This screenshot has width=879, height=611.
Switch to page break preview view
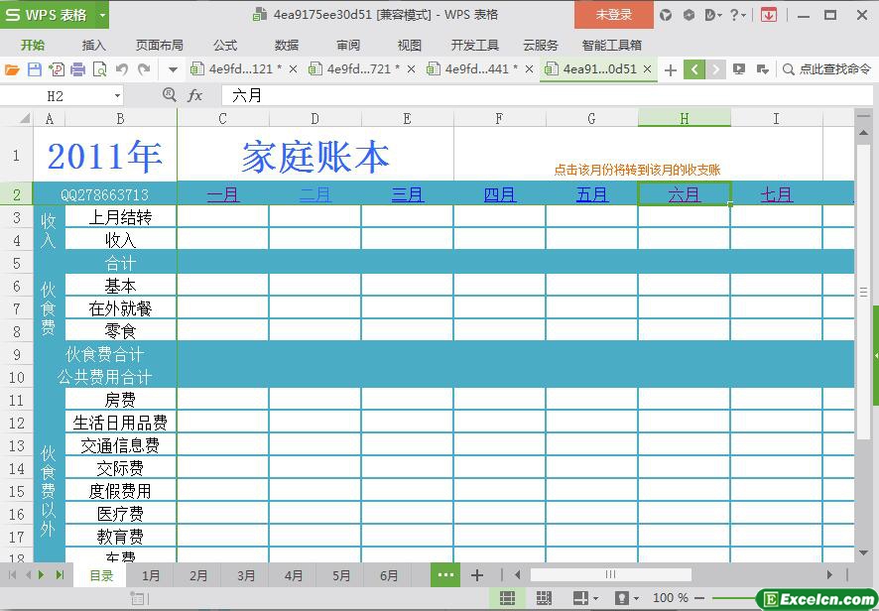[544, 598]
